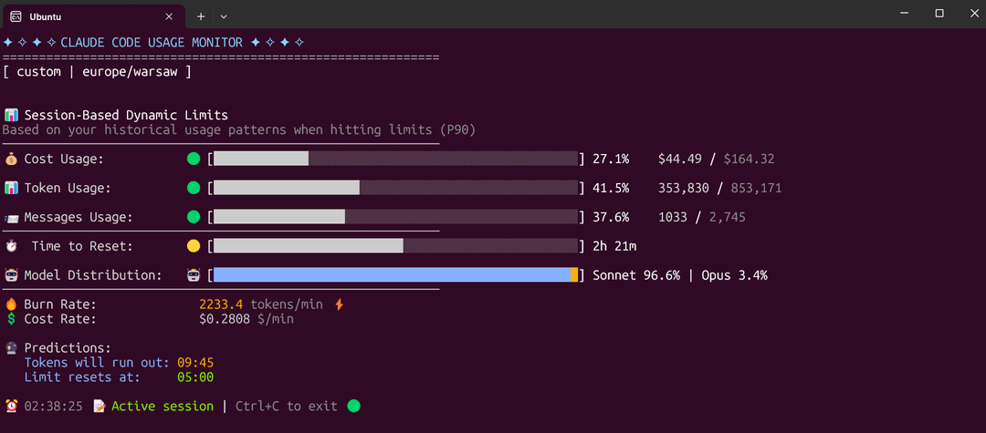
Task: Click the [ custom | europe/warsaw ] text
Action: point(97,71)
